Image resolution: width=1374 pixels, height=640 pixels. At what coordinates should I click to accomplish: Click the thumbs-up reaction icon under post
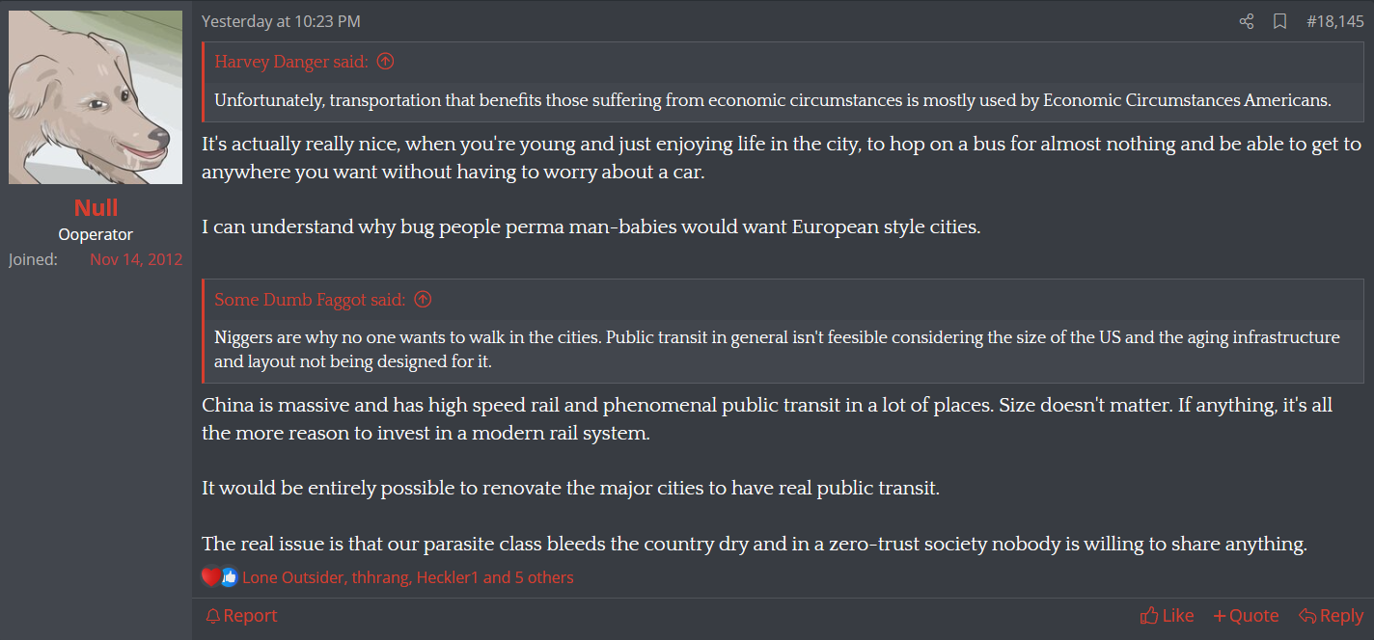pos(229,577)
